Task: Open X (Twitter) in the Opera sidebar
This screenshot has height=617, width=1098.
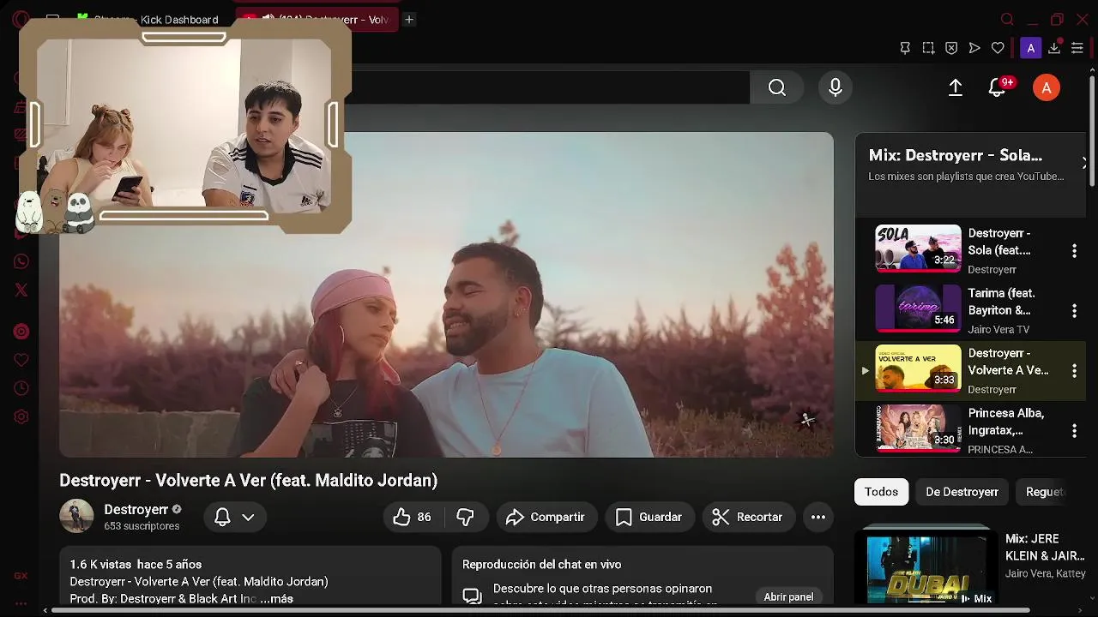Action: click(21, 291)
